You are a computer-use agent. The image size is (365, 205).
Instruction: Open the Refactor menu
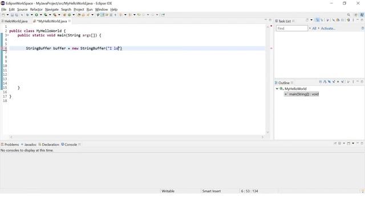click(36, 10)
